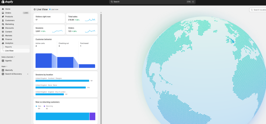Screen dimensions: 266x124
Task: Click the United Kingdom None None bar
Action: click(61, 88)
